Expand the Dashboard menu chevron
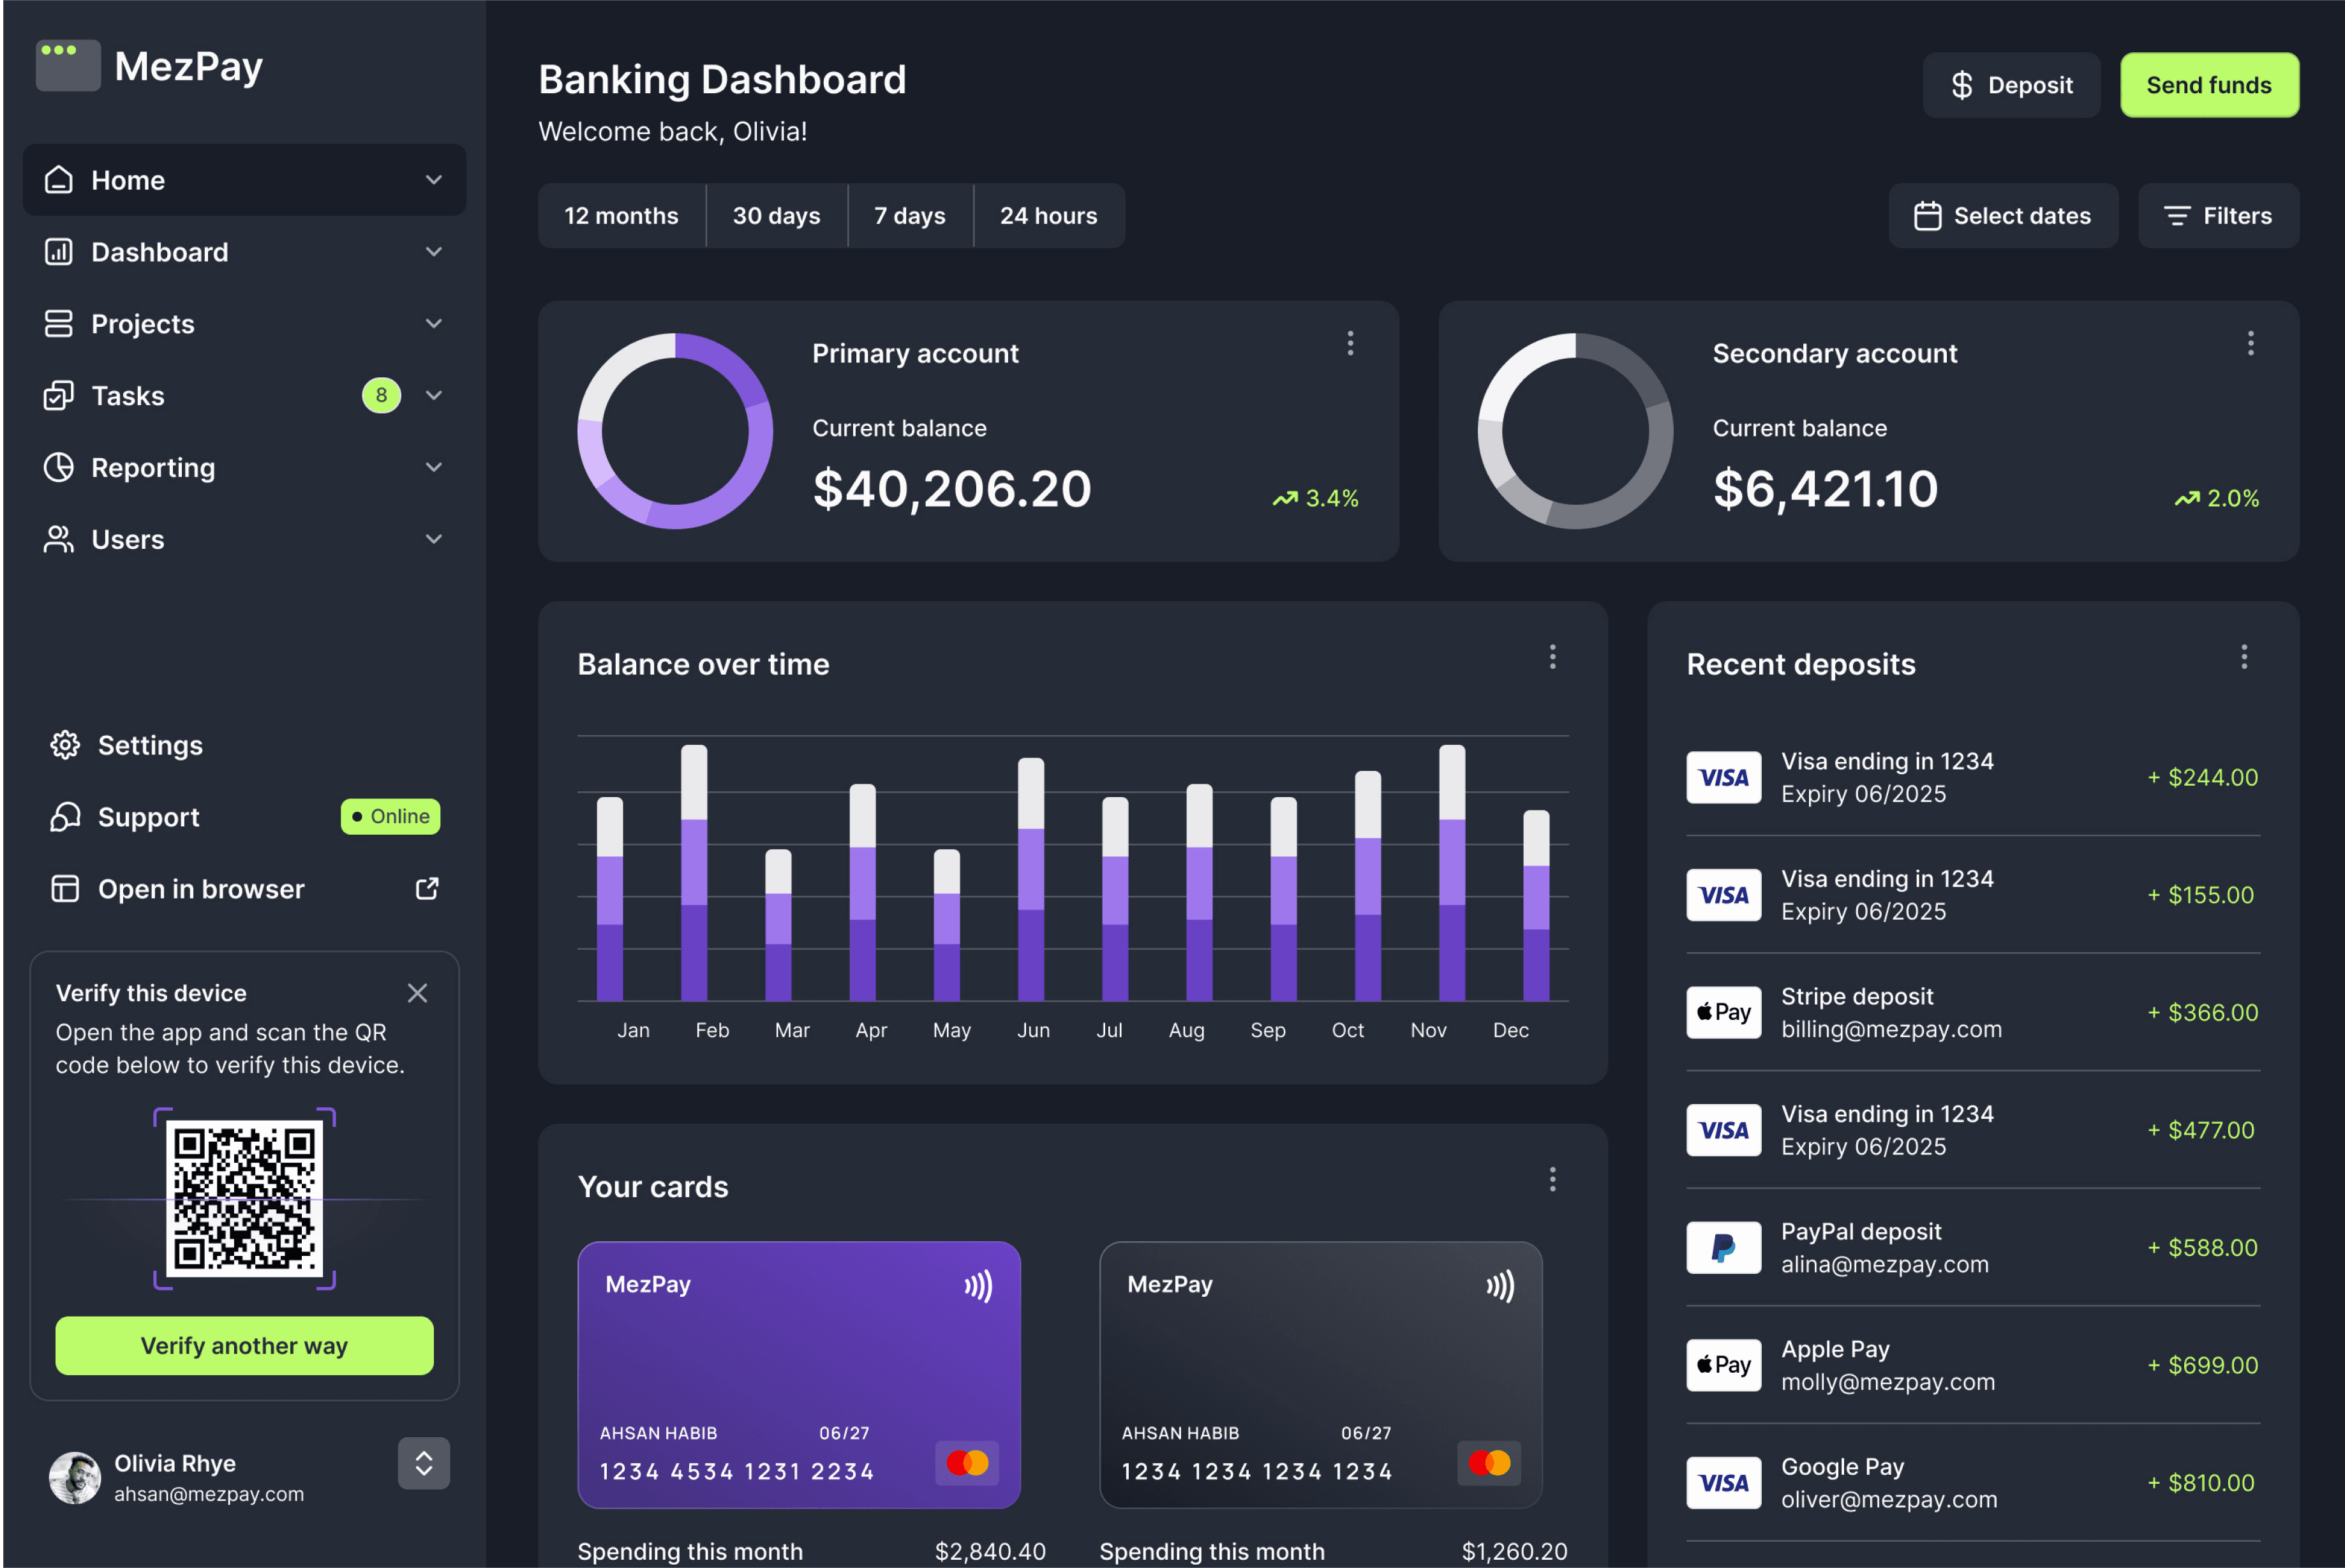2345x1568 pixels. coord(434,252)
